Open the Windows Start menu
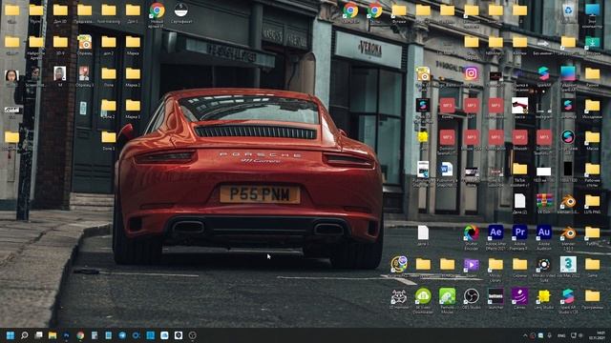Screen dimensions: 611x343 click(11, 335)
